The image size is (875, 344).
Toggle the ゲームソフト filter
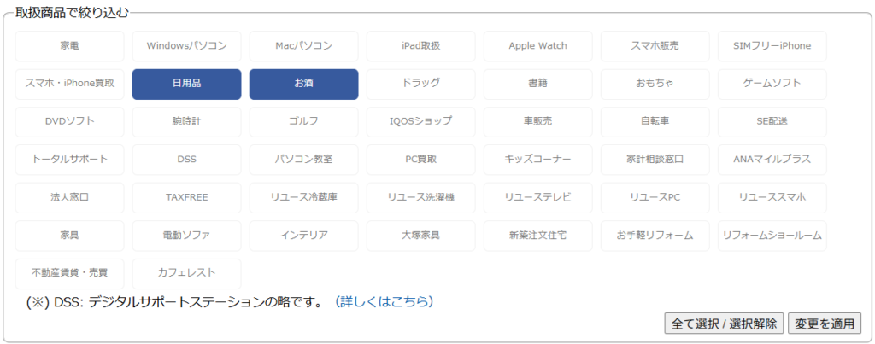point(772,84)
